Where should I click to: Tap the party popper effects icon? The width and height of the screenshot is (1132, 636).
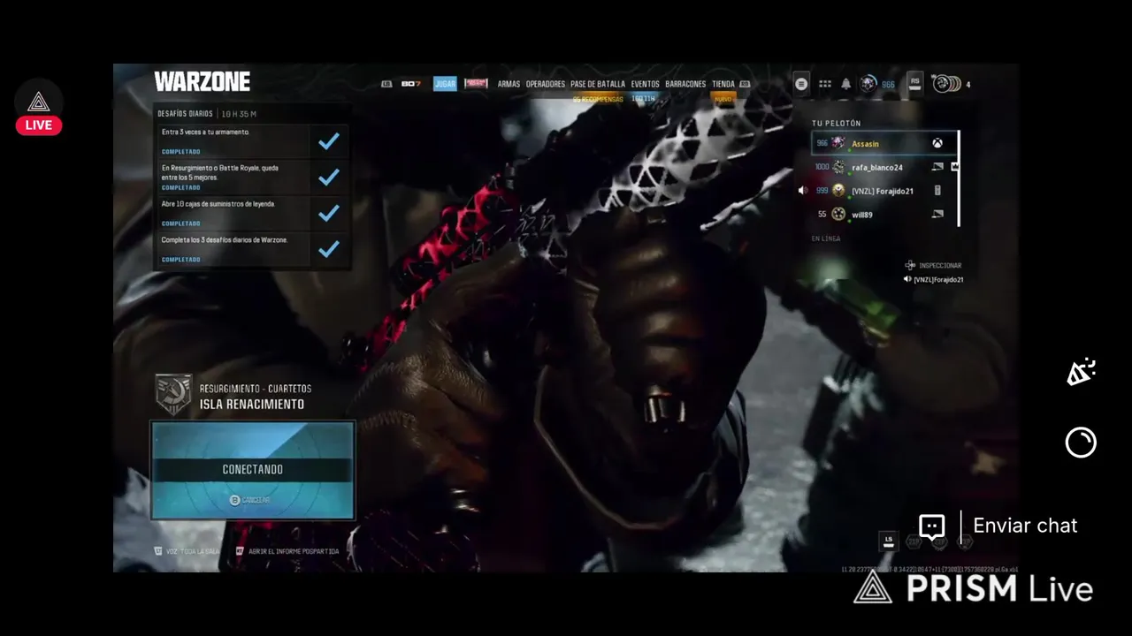[1081, 373]
